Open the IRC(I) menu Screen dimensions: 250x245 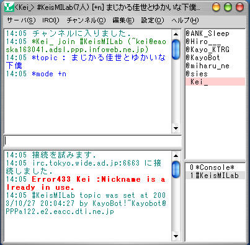click(x=51, y=20)
